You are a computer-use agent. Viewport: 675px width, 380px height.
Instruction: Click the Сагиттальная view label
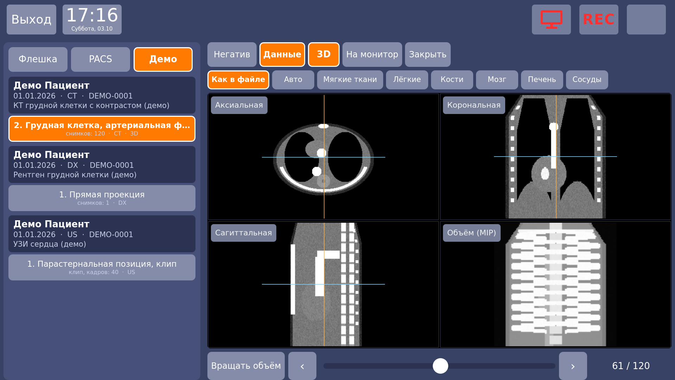244,233
